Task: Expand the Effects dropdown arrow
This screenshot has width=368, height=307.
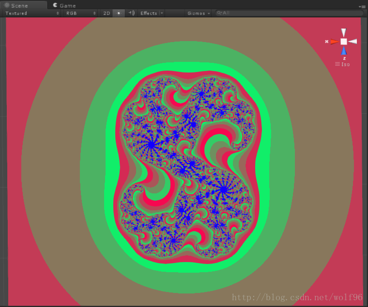Action: click(162, 14)
